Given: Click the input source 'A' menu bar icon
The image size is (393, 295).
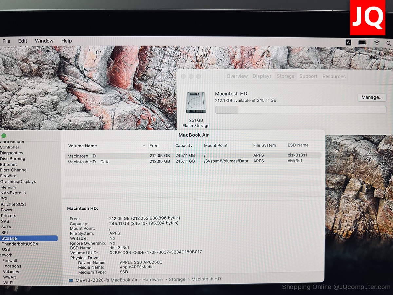Looking at the screenshot, I should pyautogui.click(x=348, y=43).
